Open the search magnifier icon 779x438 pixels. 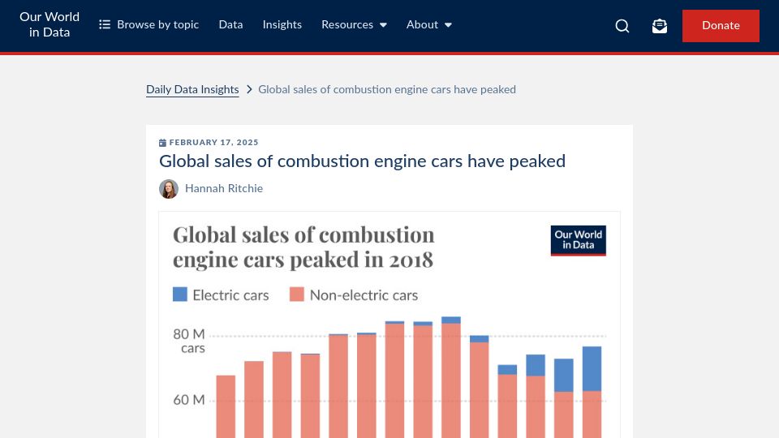(622, 26)
